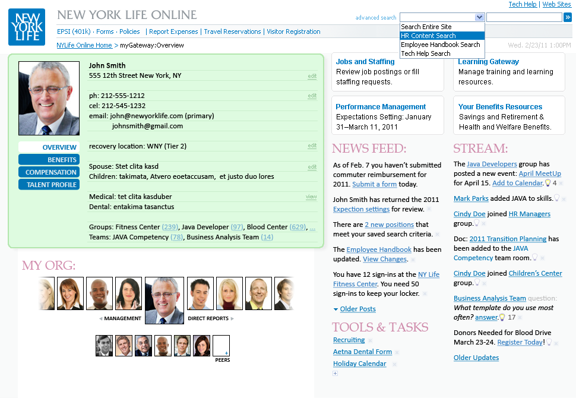The width and height of the screenshot is (576, 398).
Task: Remove Aetna Dental Form from tools
Action: tap(397, 352)
